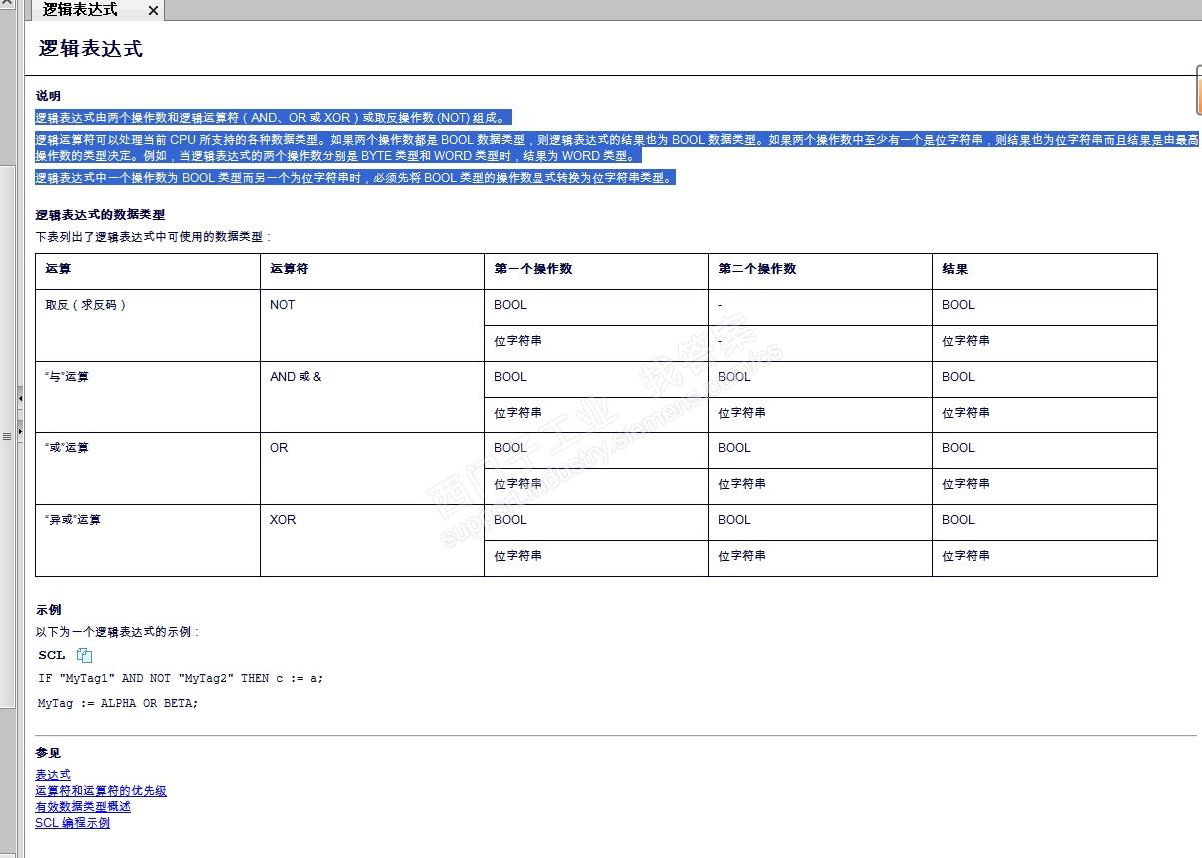Click the MyTag := ALPHA OR BETA line

(118, 703)
